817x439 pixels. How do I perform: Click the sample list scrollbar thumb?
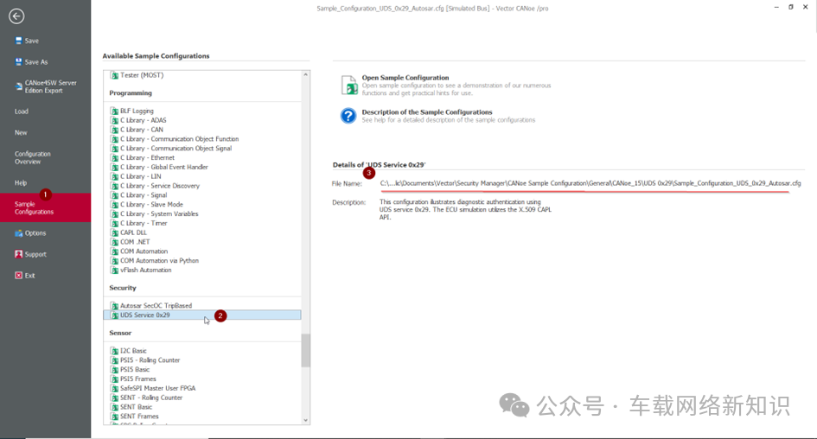tap(306, 351)
